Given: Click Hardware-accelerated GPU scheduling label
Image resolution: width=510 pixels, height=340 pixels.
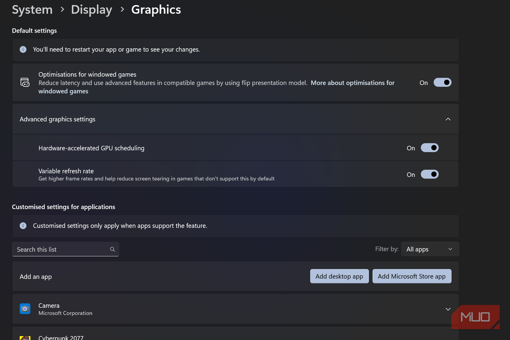Looking at the screenshot, I should [x=91, y=148].
